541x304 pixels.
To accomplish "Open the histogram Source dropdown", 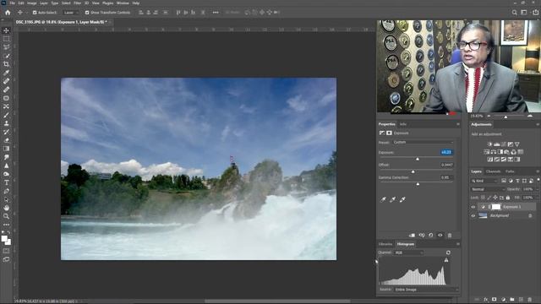I will pyautogui.click(x=426, y=290).
